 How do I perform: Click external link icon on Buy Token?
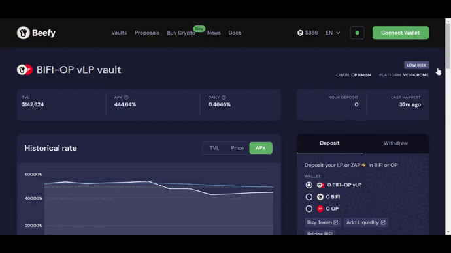click(336, 222)
